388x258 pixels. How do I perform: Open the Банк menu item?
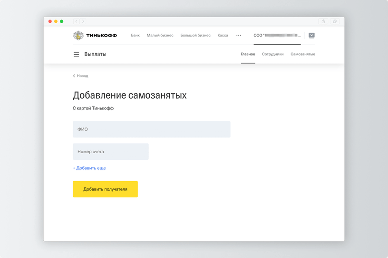(136, 35)
